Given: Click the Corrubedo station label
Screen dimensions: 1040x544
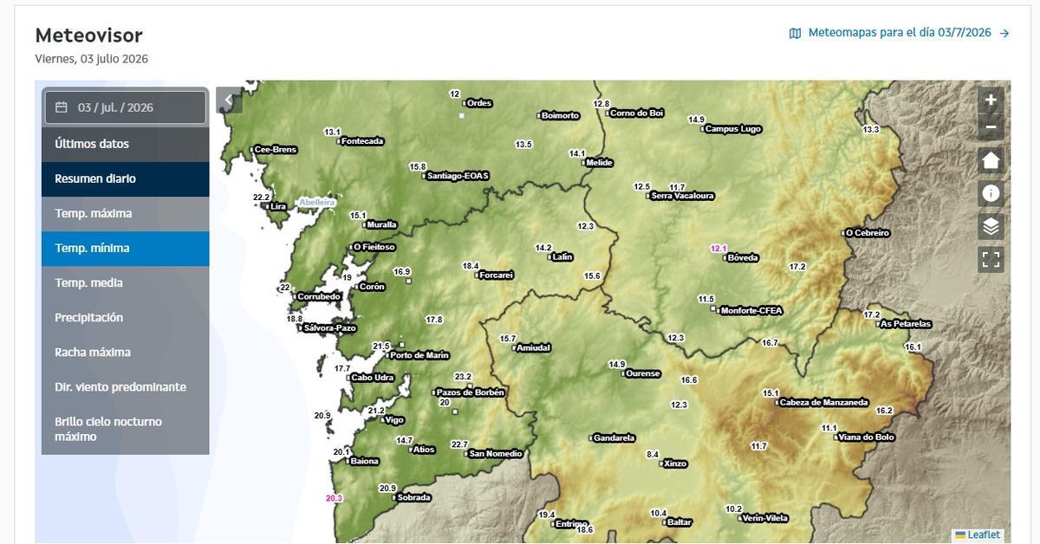Looking at the screenshot, I should pos(319,296).
